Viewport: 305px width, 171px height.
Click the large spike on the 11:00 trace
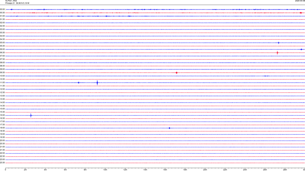(x=97, y=83)
